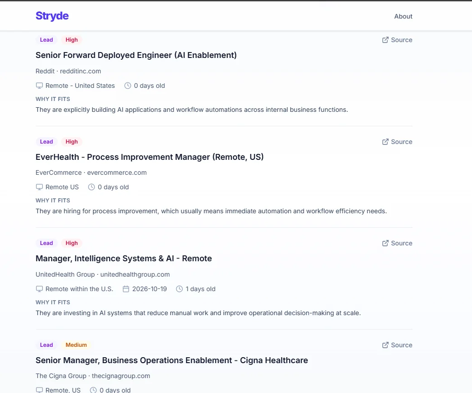Click UnitedHealth Group · unitedhealthgroup.com line
The width and height of the screenshot is (472, 393).
103,274
